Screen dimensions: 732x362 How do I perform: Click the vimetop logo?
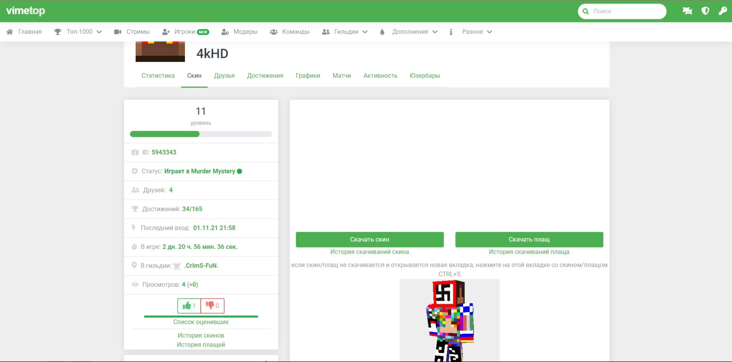(x=26, y=11)
